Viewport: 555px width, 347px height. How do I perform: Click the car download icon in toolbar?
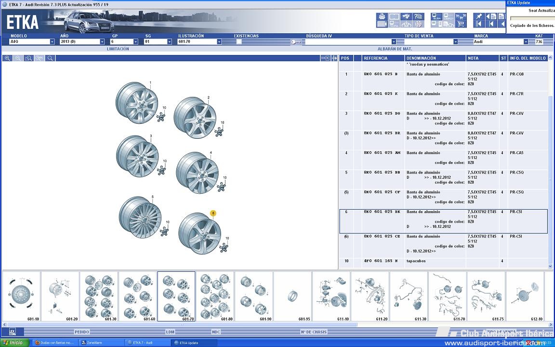click(406, 24)
